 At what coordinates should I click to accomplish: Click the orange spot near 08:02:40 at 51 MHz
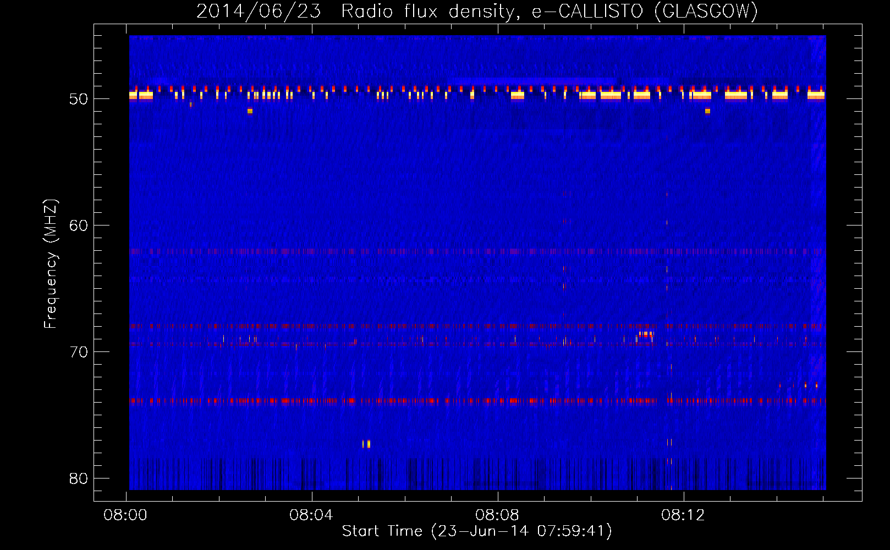(250, 111)
